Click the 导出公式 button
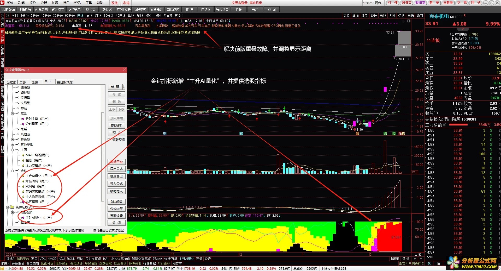501x271 pixels. tap(116, 169)
